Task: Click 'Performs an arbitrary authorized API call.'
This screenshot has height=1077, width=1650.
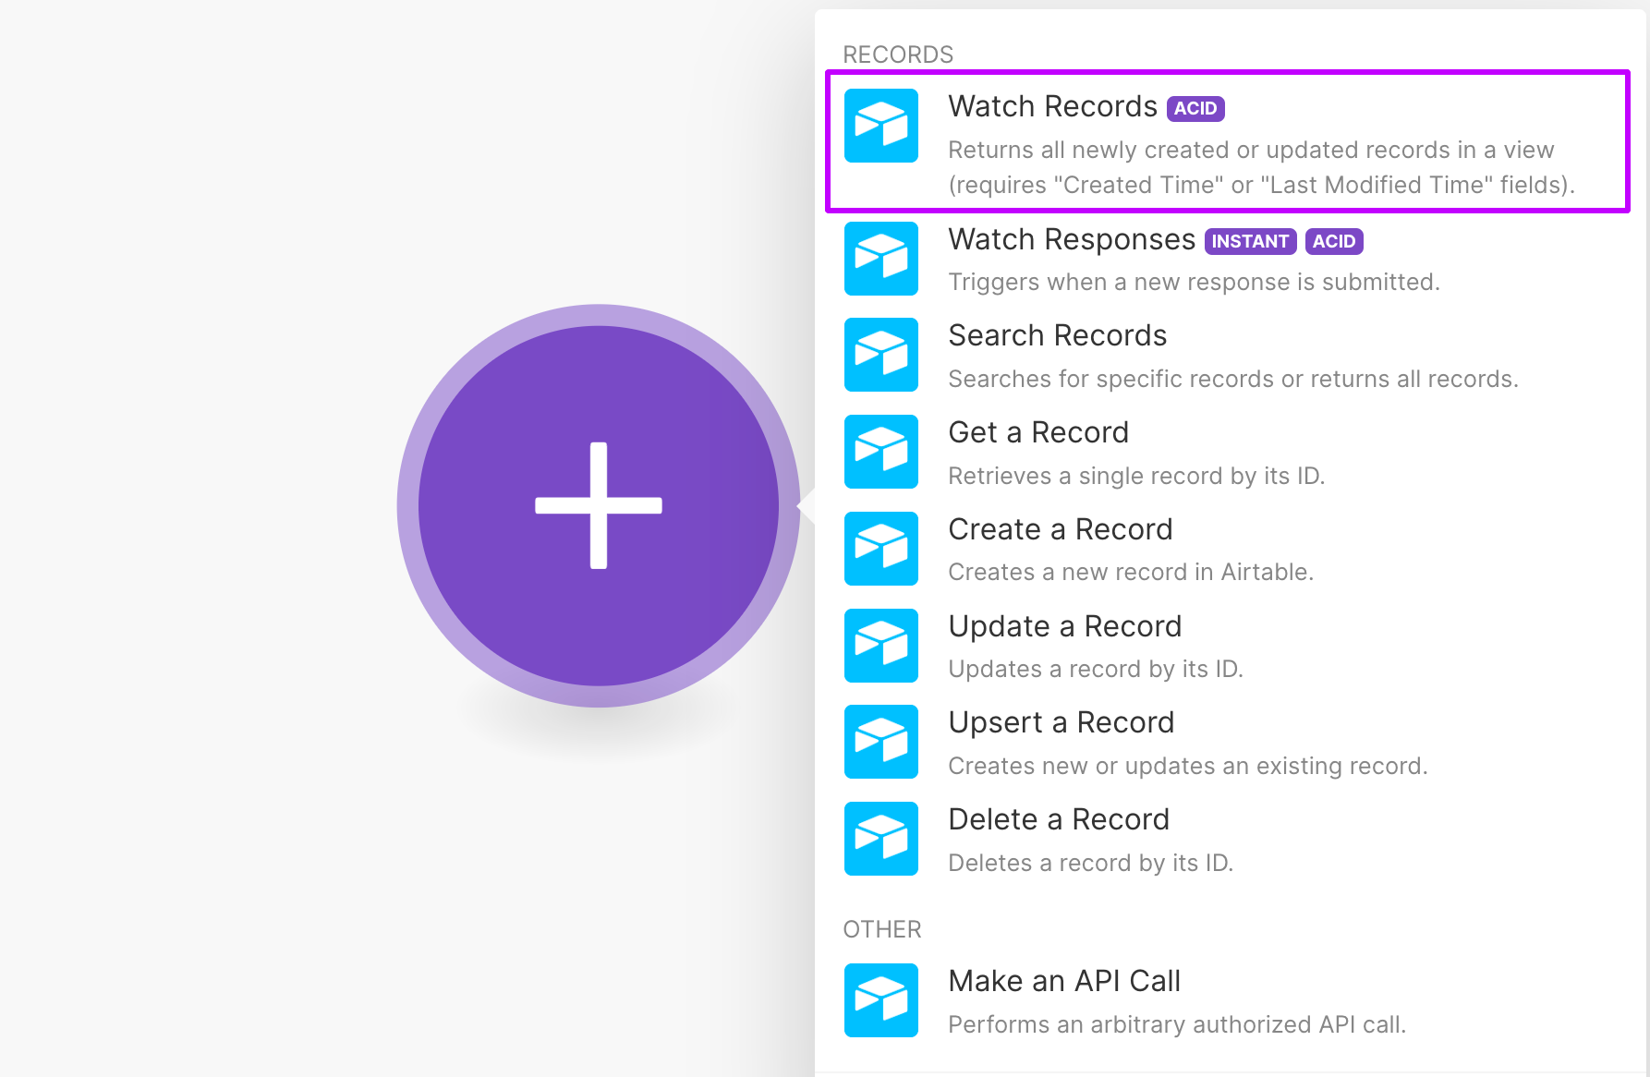Action: coord(1177,1024)
